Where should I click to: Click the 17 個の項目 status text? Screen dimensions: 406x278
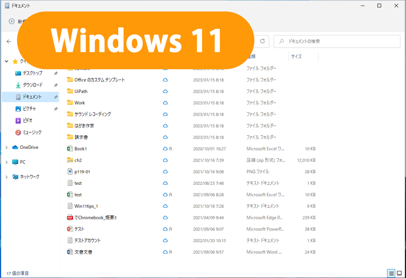(17, 273)
